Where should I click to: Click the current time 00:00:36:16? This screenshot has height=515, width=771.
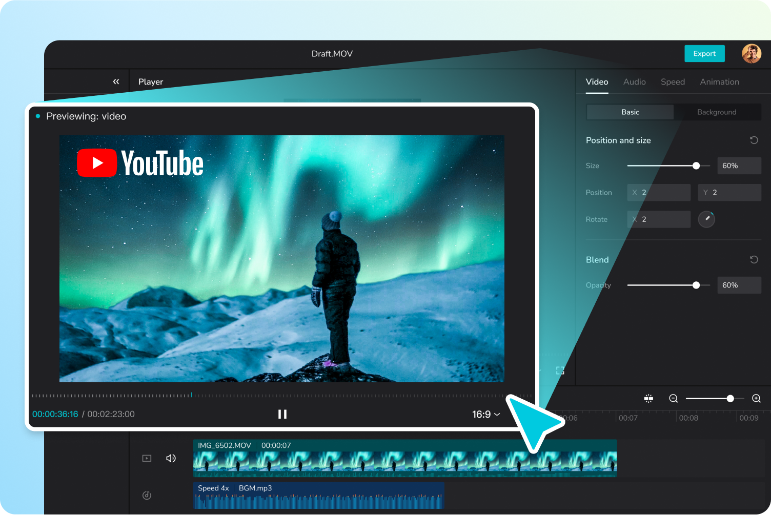[x=55, y=414]
